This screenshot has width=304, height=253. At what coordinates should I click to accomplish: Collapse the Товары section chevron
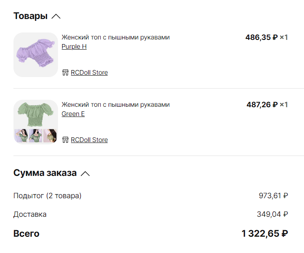pos(56,16)
